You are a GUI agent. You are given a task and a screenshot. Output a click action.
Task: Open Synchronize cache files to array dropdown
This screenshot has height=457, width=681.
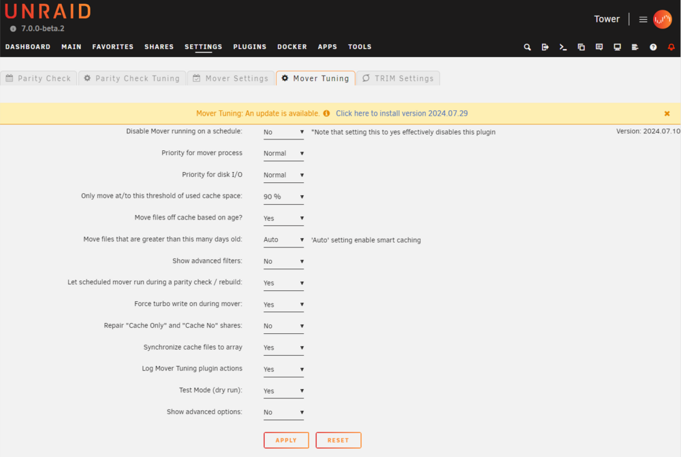point(283,348)
